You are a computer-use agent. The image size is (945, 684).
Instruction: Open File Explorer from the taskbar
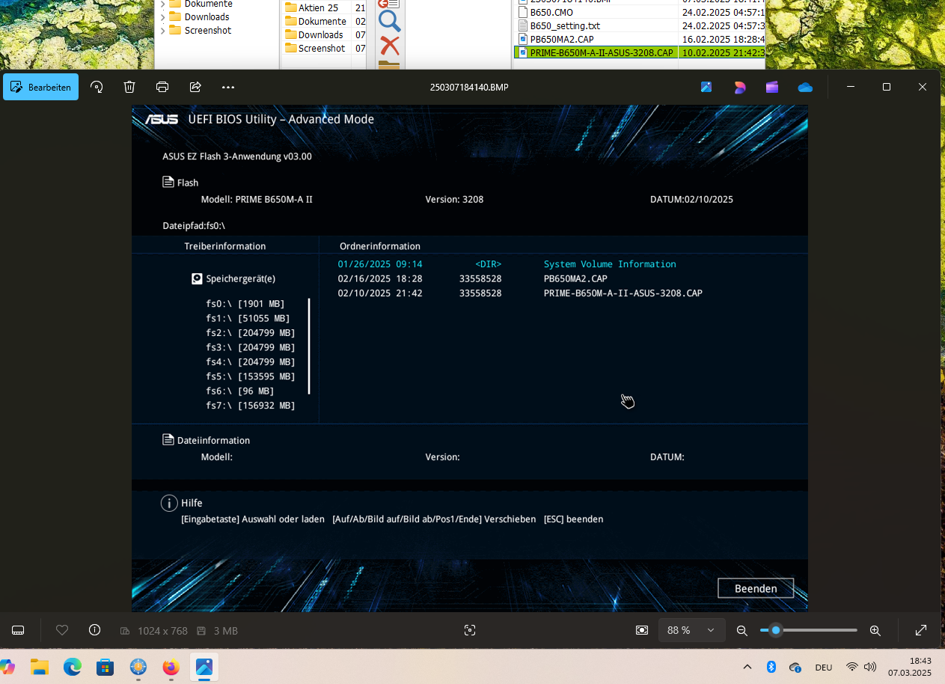click(40, 666)
